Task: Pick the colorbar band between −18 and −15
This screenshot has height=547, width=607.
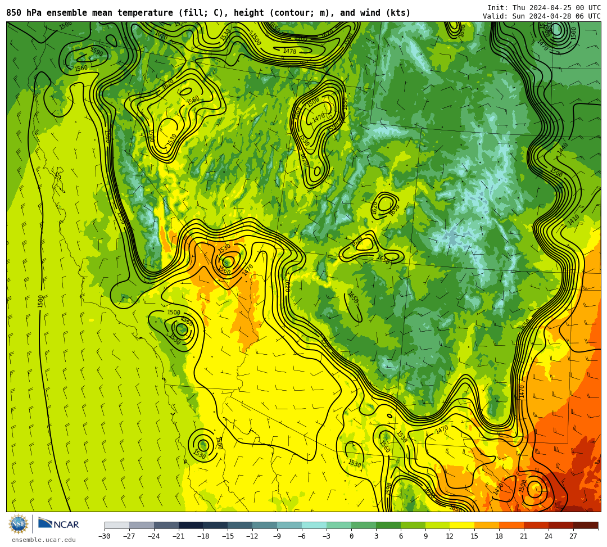Action: [x=216, y=525]
